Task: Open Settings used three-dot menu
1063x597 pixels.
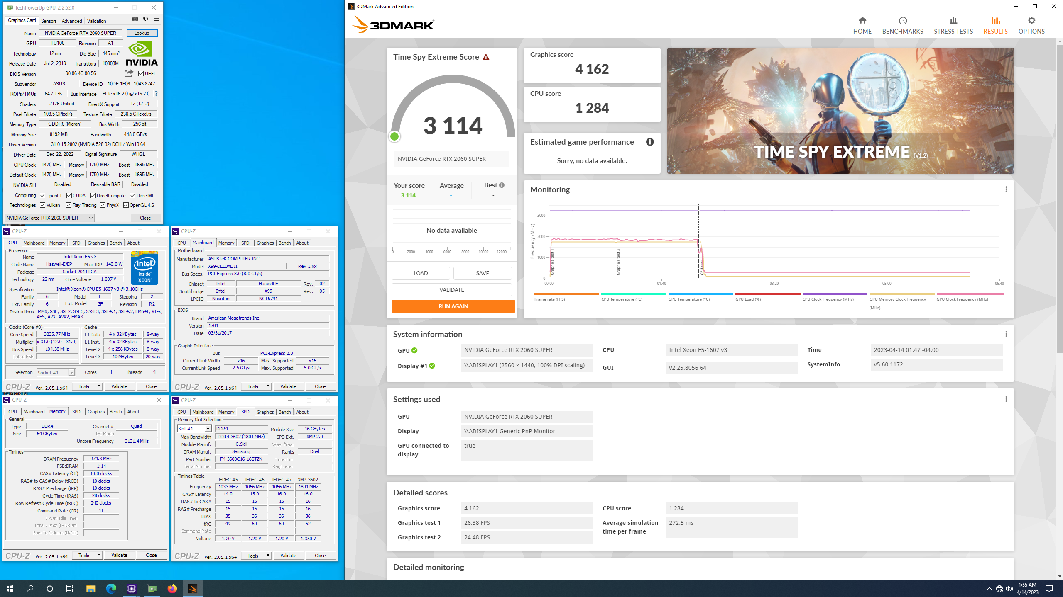Action: tap(1006, 399)
